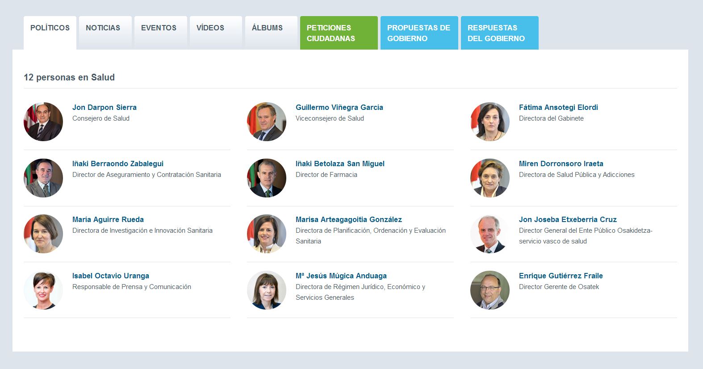Open the Noticias tab

[103, 28]
